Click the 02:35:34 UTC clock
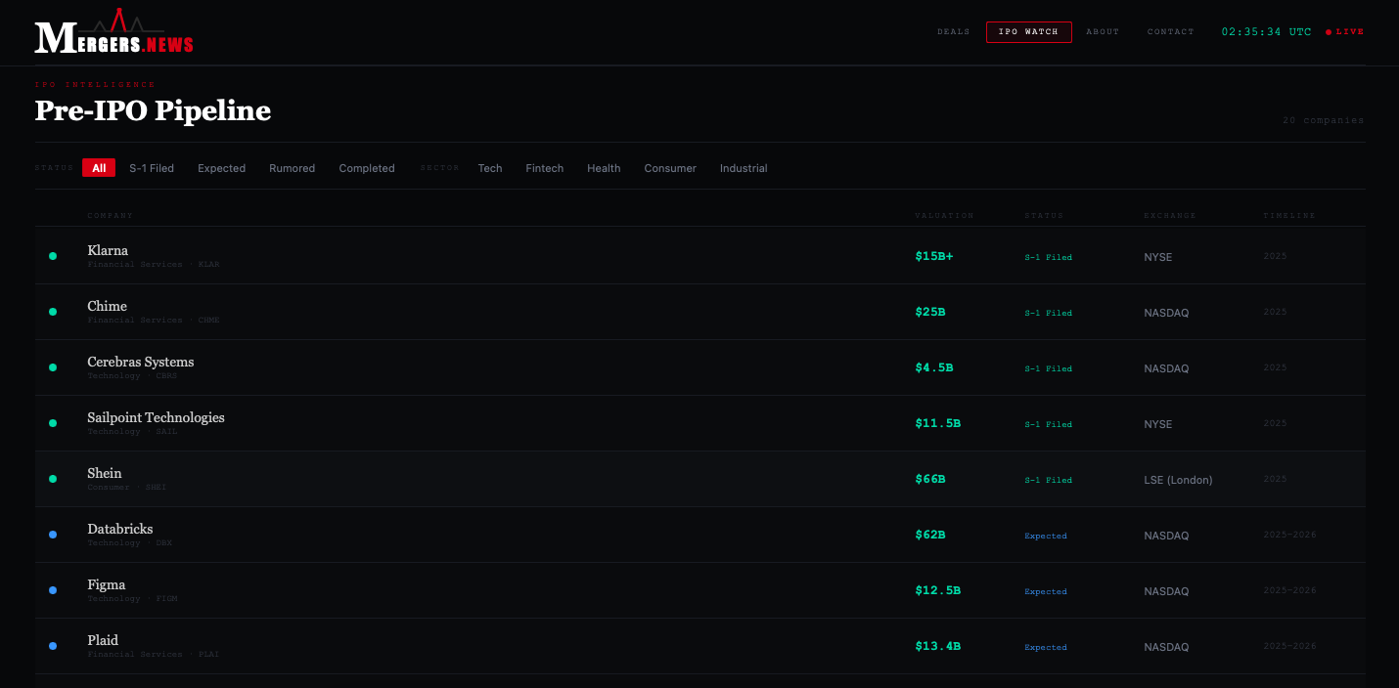Viewport: 1399px width, 688px height. (x=1267, y=32)
